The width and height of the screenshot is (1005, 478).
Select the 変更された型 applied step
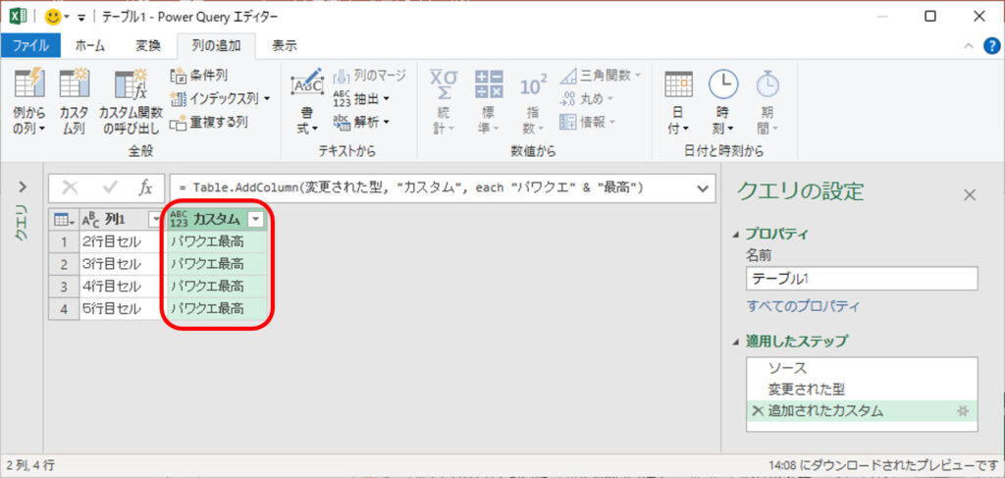(x=862, y=390)
